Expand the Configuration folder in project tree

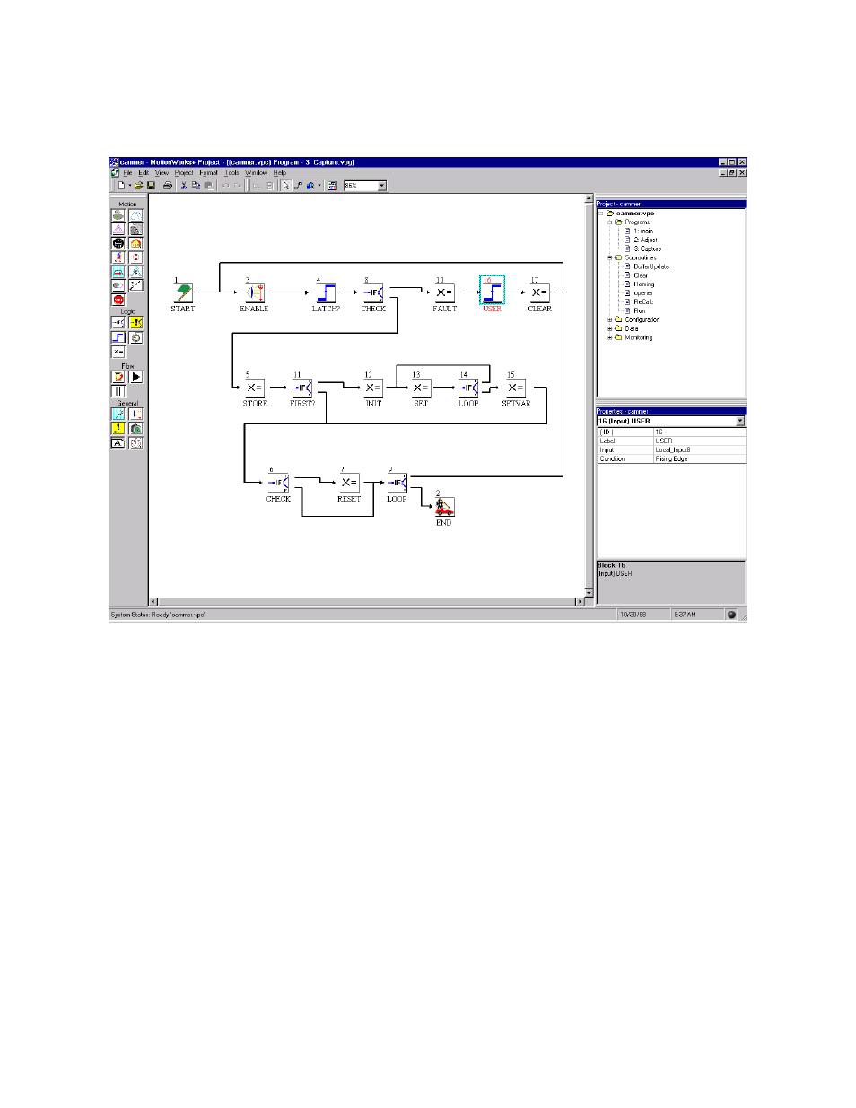(610, 320)
